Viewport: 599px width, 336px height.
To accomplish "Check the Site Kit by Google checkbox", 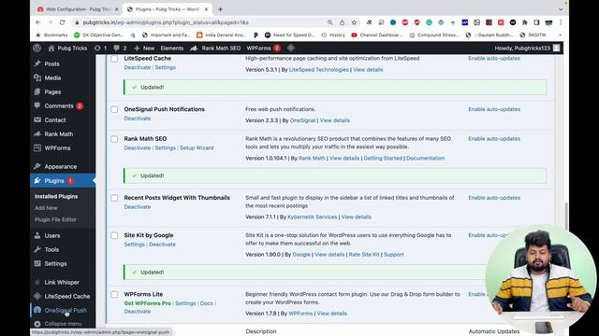I will [114, 235].
